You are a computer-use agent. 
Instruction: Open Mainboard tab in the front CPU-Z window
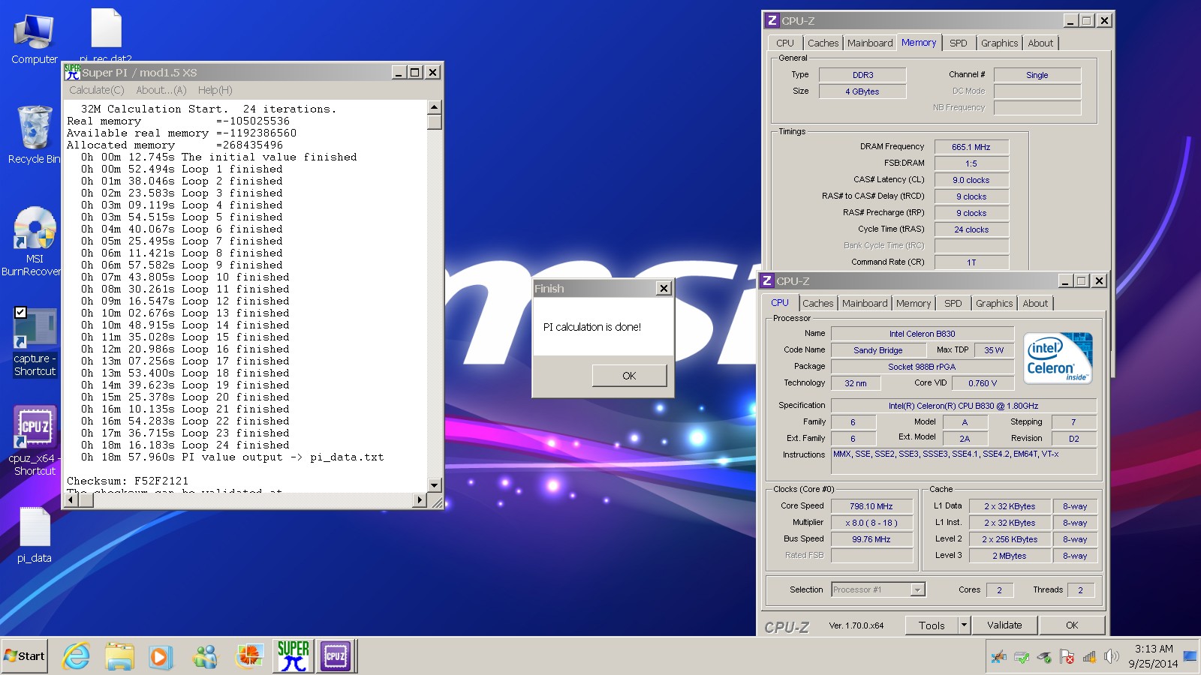coord(865,303)
